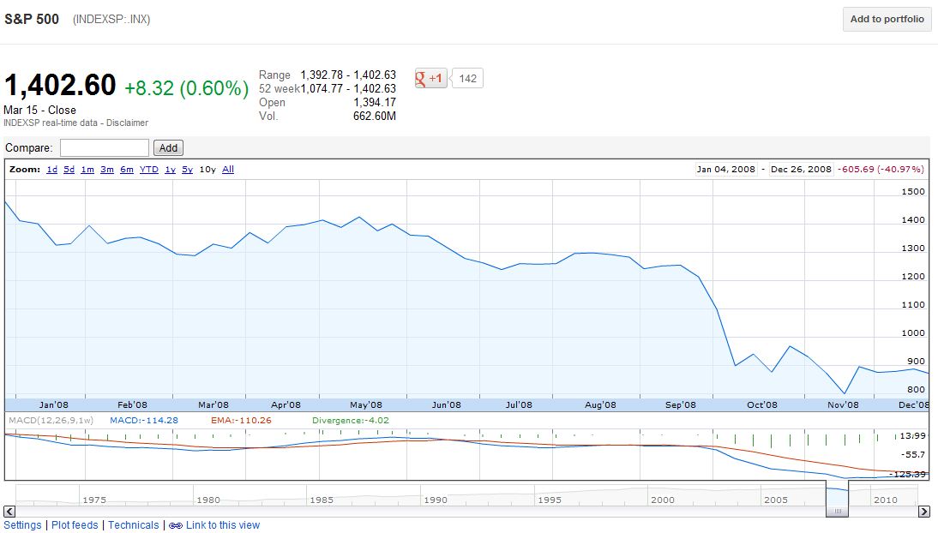Viewport: 938px width, 533px height.
Task: Set chart zoom to 1d
Action: point(52,170)
